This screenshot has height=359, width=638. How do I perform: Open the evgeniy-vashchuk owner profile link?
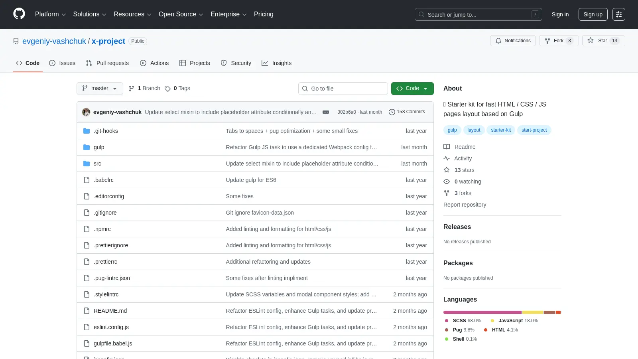(x=54, y=41)
